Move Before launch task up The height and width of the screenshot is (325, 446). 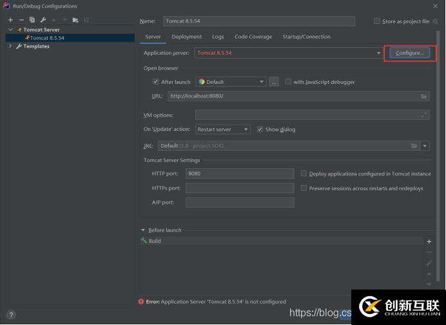point(429,274)
